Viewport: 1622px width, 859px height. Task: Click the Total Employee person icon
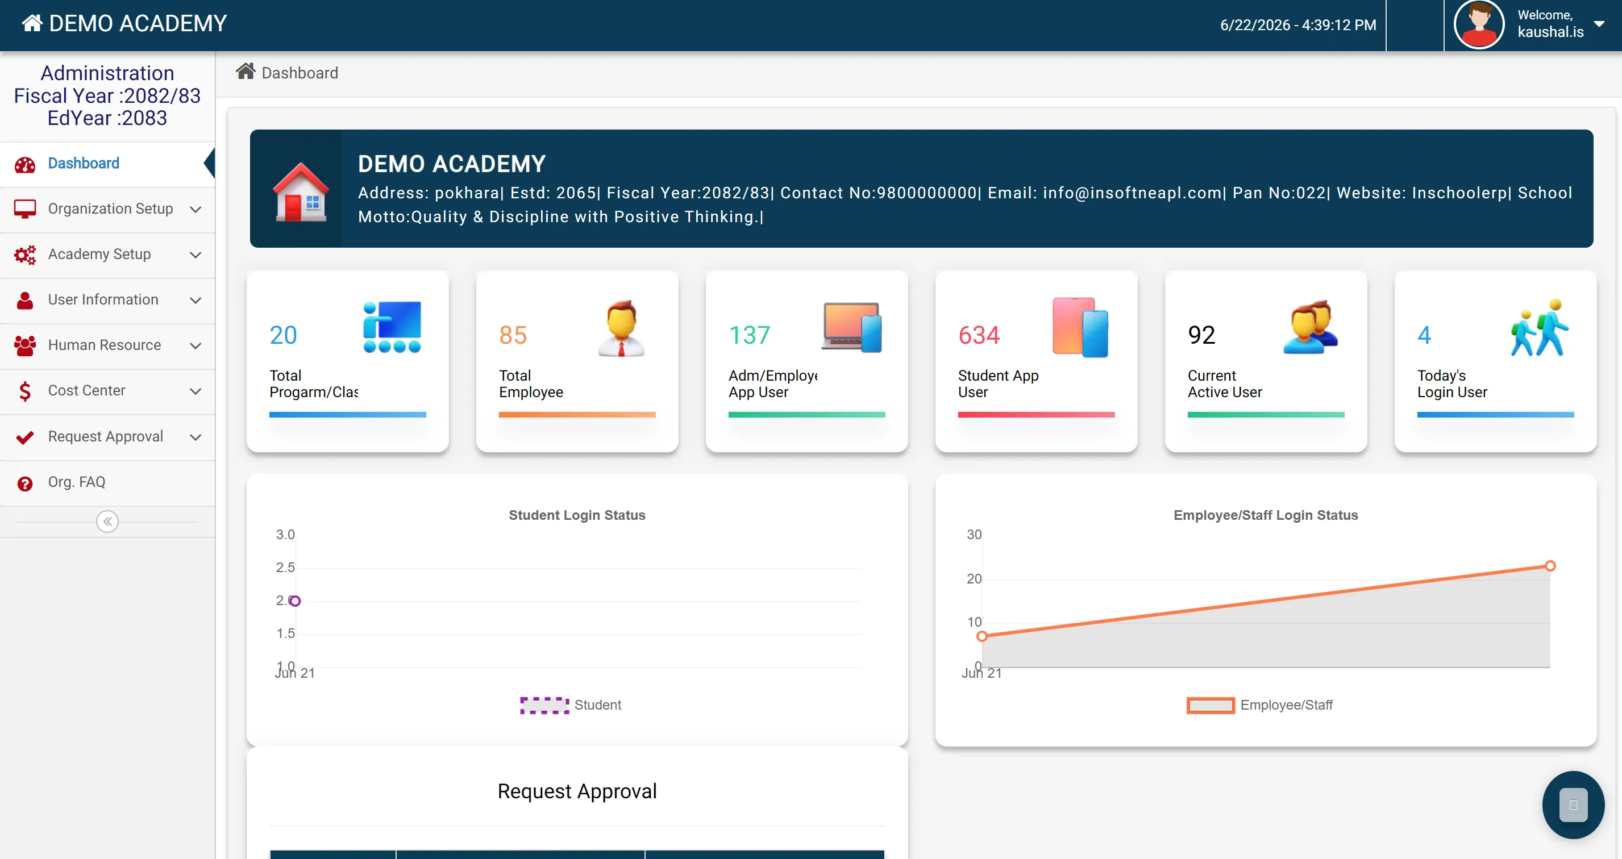click(x=621, y=328)
